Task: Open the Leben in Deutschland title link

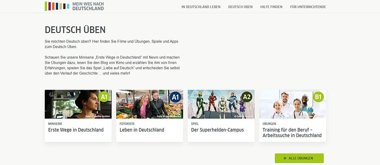Action: (x=142, y=130)
